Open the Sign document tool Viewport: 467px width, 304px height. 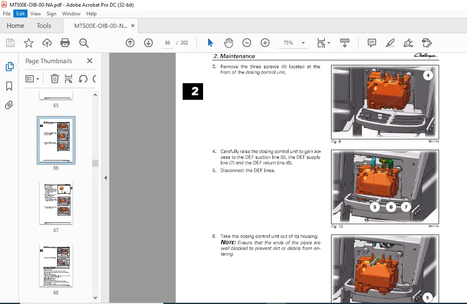point(408,43)
